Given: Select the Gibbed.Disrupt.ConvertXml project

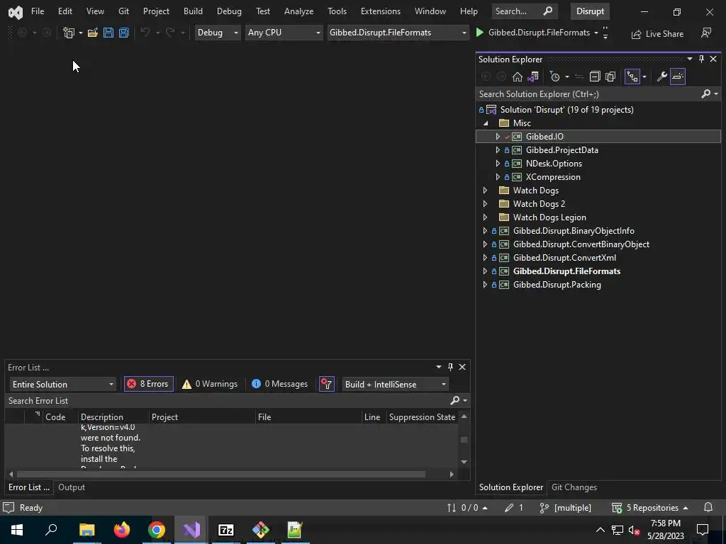Looking at the screenshot, I should [x=564, y=258].
